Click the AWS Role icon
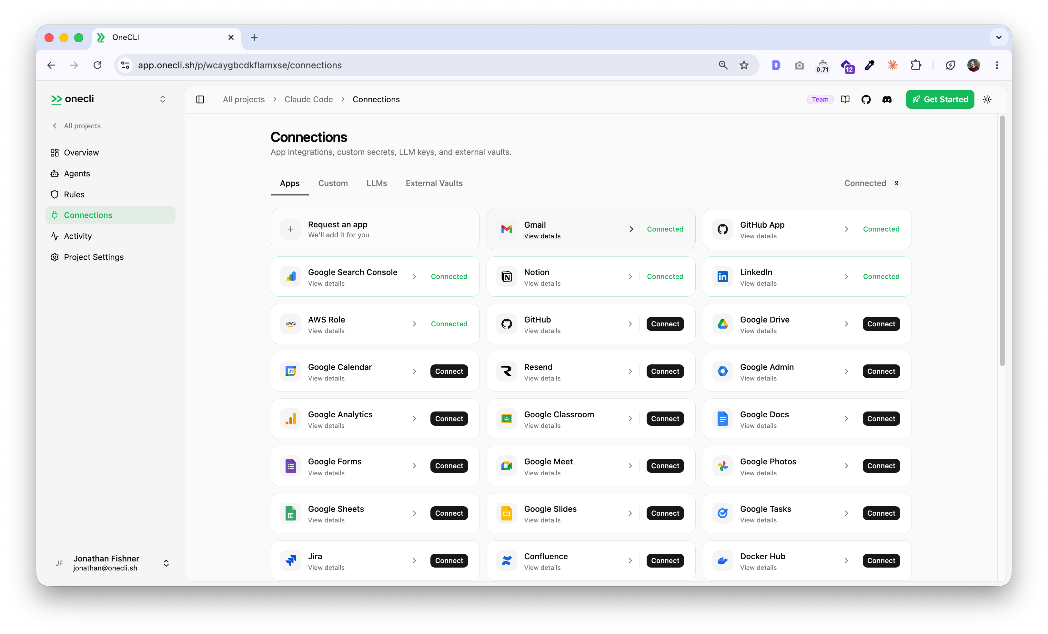1048x634 pixels. pos(290,324)
